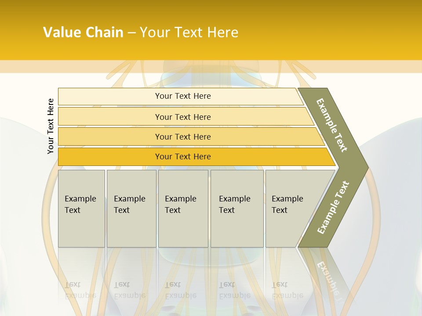Viewport: 422px width, 316px height.
Task: Select the 'Value Chain' slide title text
Action: (x=83, y=32)
